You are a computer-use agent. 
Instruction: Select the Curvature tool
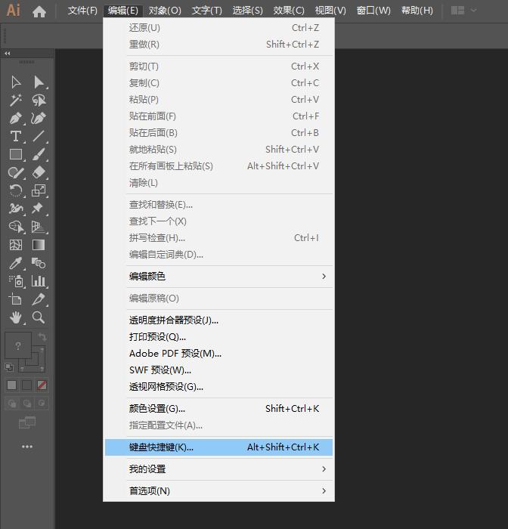click(39, 119)
